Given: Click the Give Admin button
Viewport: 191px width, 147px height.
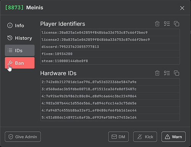Looking at the screenshot, I should point(23,137).
